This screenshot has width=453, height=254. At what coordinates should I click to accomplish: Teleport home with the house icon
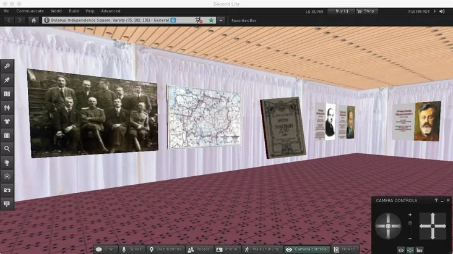(34, 20)
